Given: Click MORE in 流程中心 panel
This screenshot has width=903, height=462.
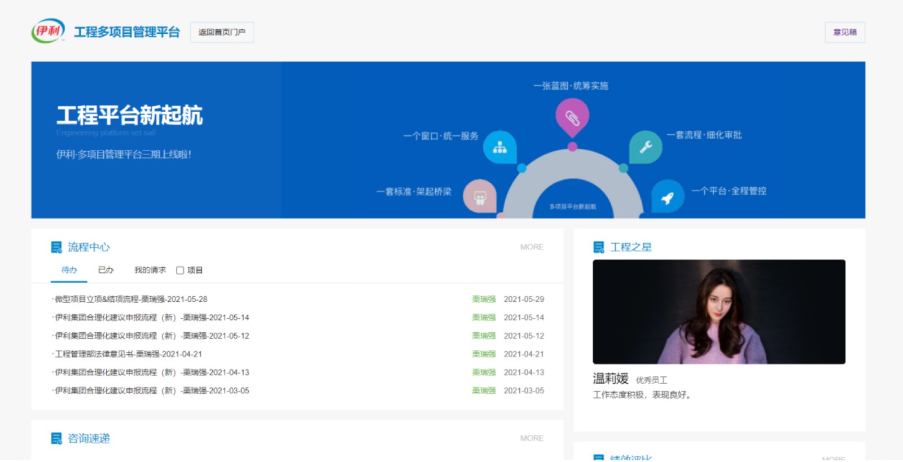Looking at the screenshot, I should [x=532, y=247].
